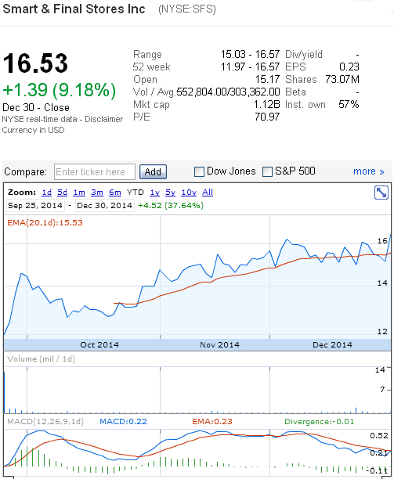Click the Currency in USD note
The image size is (394, 479).
[x=34, y=130]
